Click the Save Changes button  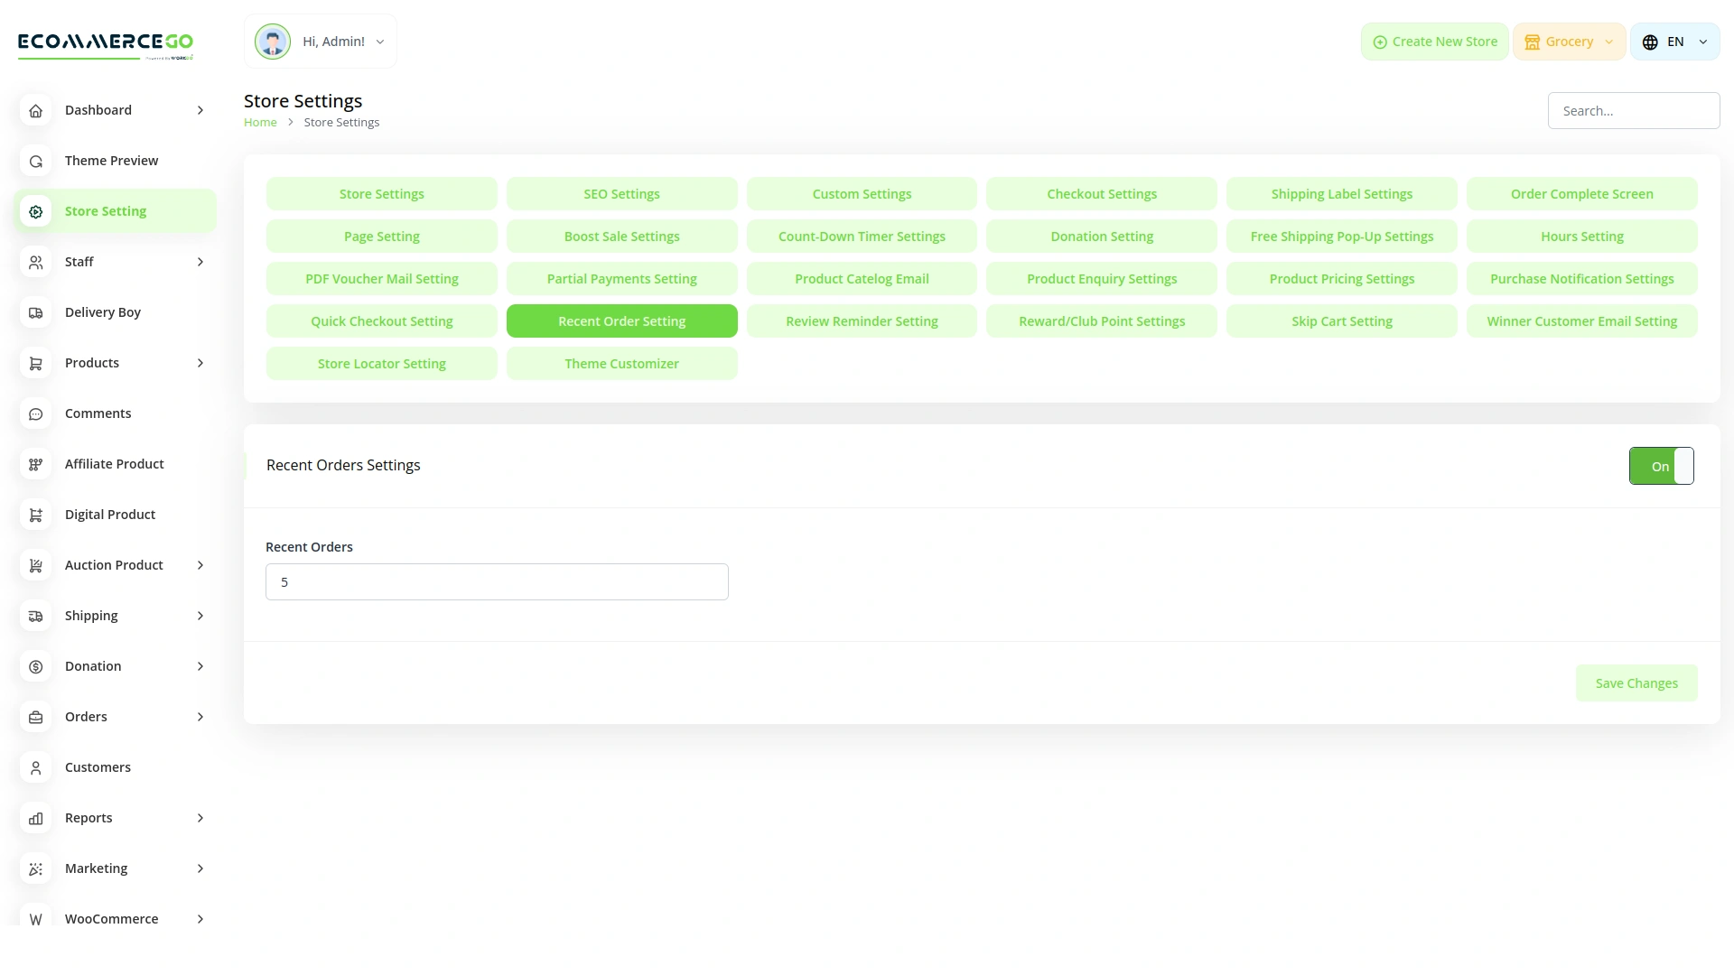pyautogui.click(x=1636, y=682)
